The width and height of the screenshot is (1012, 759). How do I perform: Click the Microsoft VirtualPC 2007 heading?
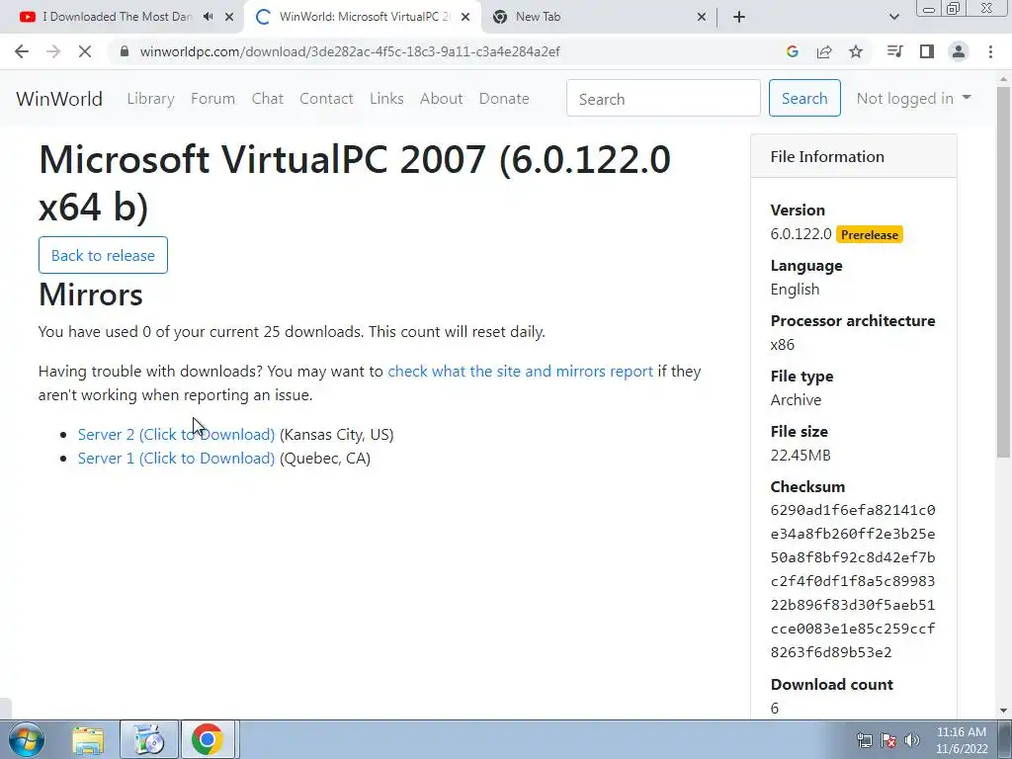(355, 183)
